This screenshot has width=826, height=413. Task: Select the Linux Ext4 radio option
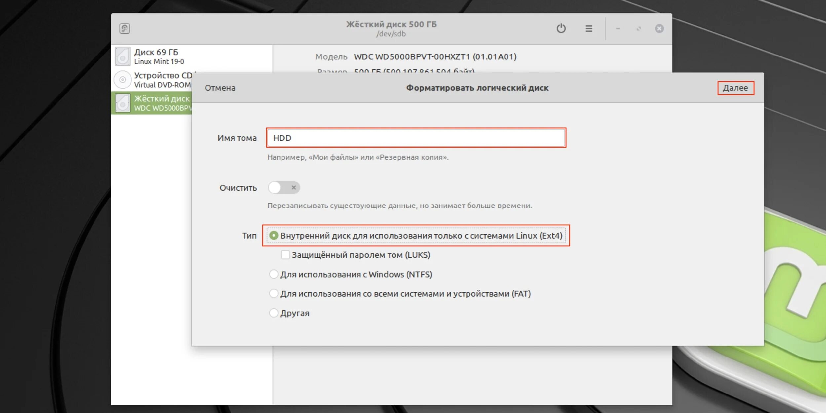coord(274,236)
